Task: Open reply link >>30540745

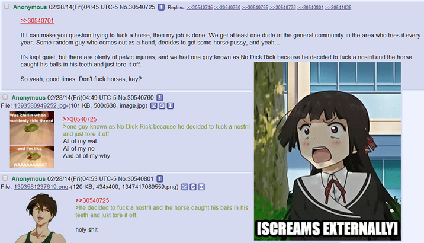Action: tap(200, 8)
